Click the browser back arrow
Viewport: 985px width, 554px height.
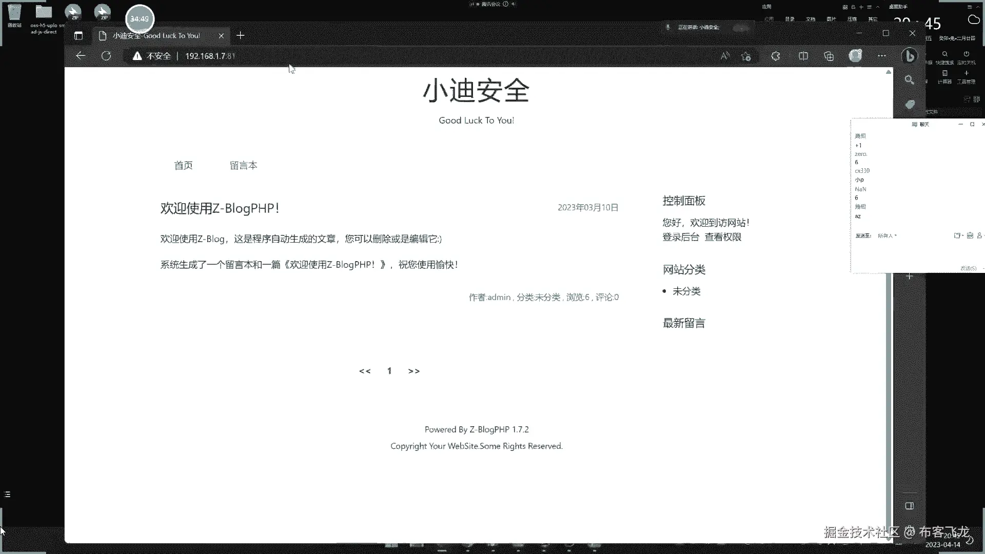coord(81,56)
